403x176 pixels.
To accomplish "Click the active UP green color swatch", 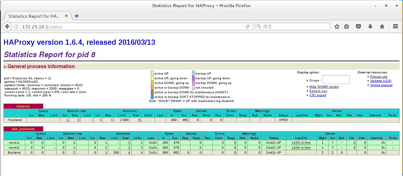I will point(152,73).
